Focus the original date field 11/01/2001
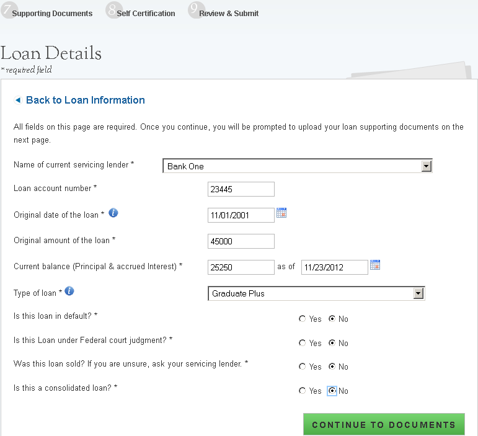 click(241, 215)
